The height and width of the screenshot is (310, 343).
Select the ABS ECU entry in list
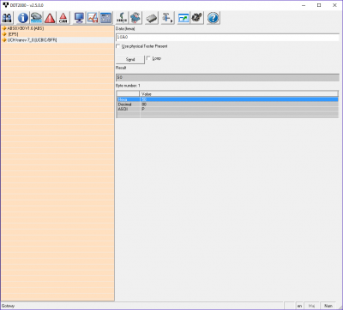pos(26,28)
